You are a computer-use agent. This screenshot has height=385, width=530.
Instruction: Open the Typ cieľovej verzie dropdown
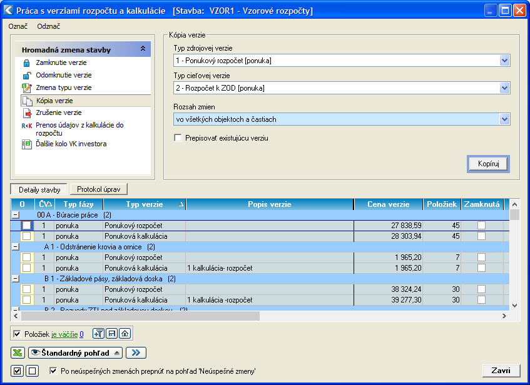click(504, 88)
